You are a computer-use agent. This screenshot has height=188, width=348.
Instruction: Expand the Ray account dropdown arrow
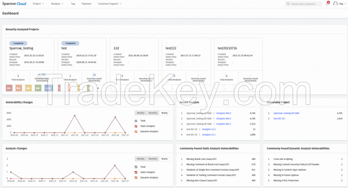pos(345,4)
